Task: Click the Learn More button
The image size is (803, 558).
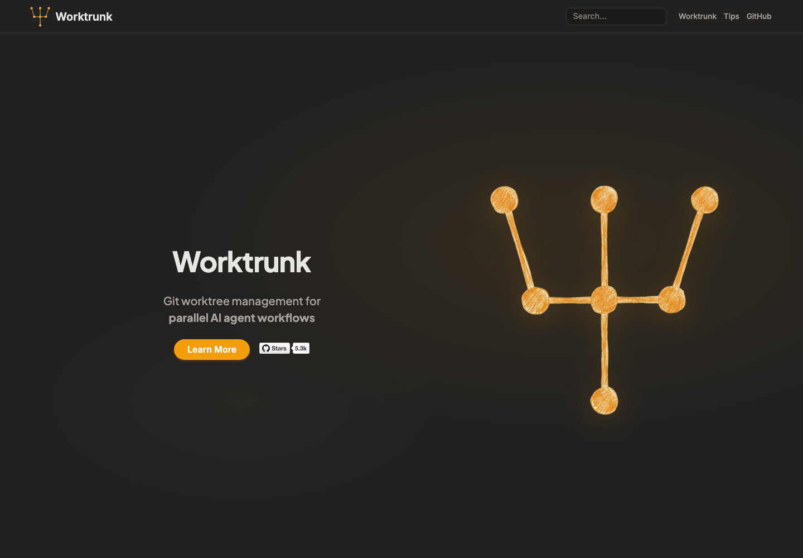Action: [x=212, y=349]
